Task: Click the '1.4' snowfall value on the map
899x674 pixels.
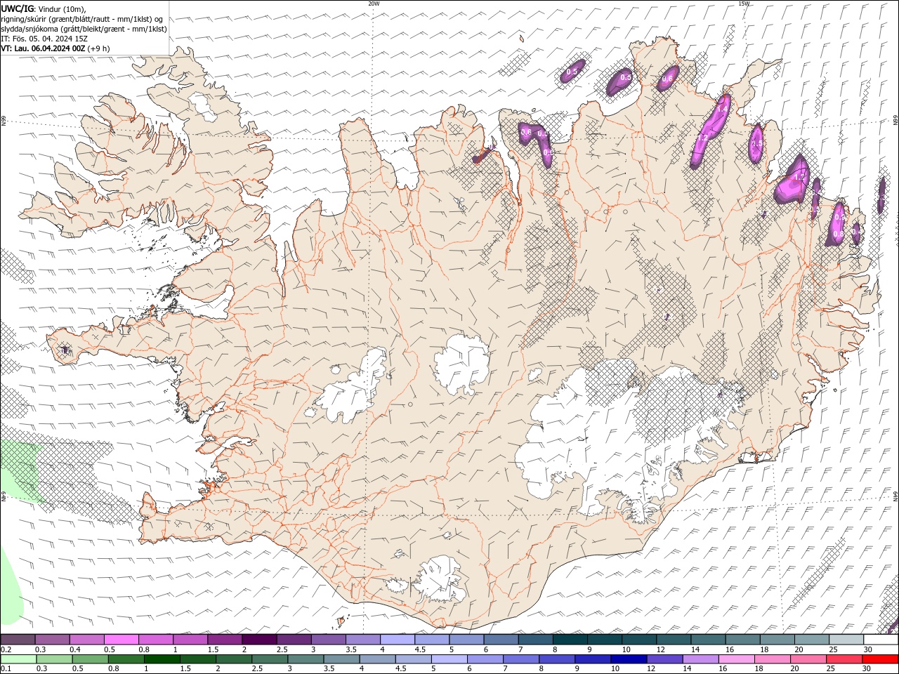Action: tap(721, 110)
